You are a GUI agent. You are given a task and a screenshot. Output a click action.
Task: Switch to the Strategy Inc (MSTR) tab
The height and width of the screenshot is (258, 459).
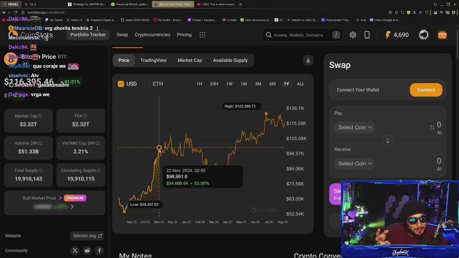87,4
